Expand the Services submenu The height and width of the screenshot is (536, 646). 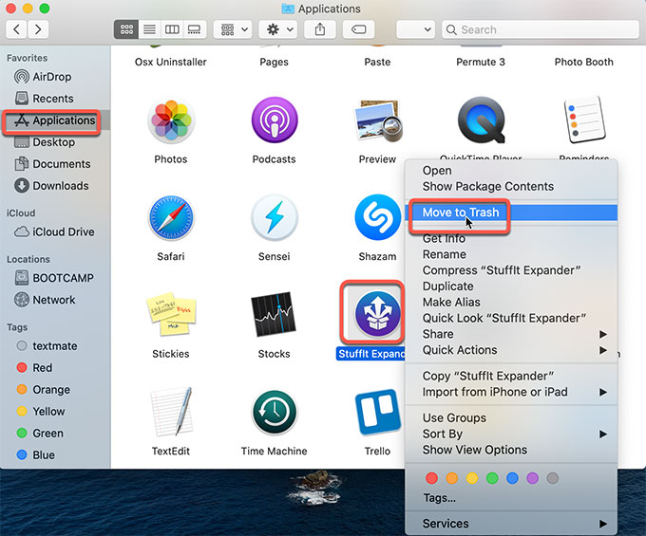(511, 524)
